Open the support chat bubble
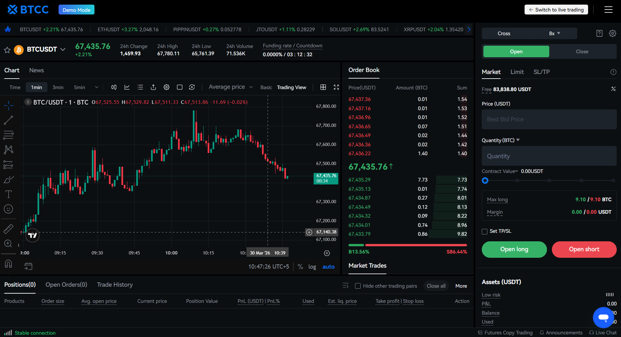 click(604, 318)
